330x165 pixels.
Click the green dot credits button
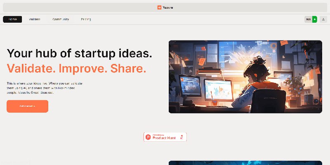[315, 19]
